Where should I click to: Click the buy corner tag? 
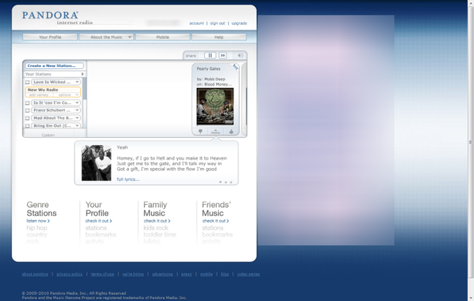click(236, 67)
